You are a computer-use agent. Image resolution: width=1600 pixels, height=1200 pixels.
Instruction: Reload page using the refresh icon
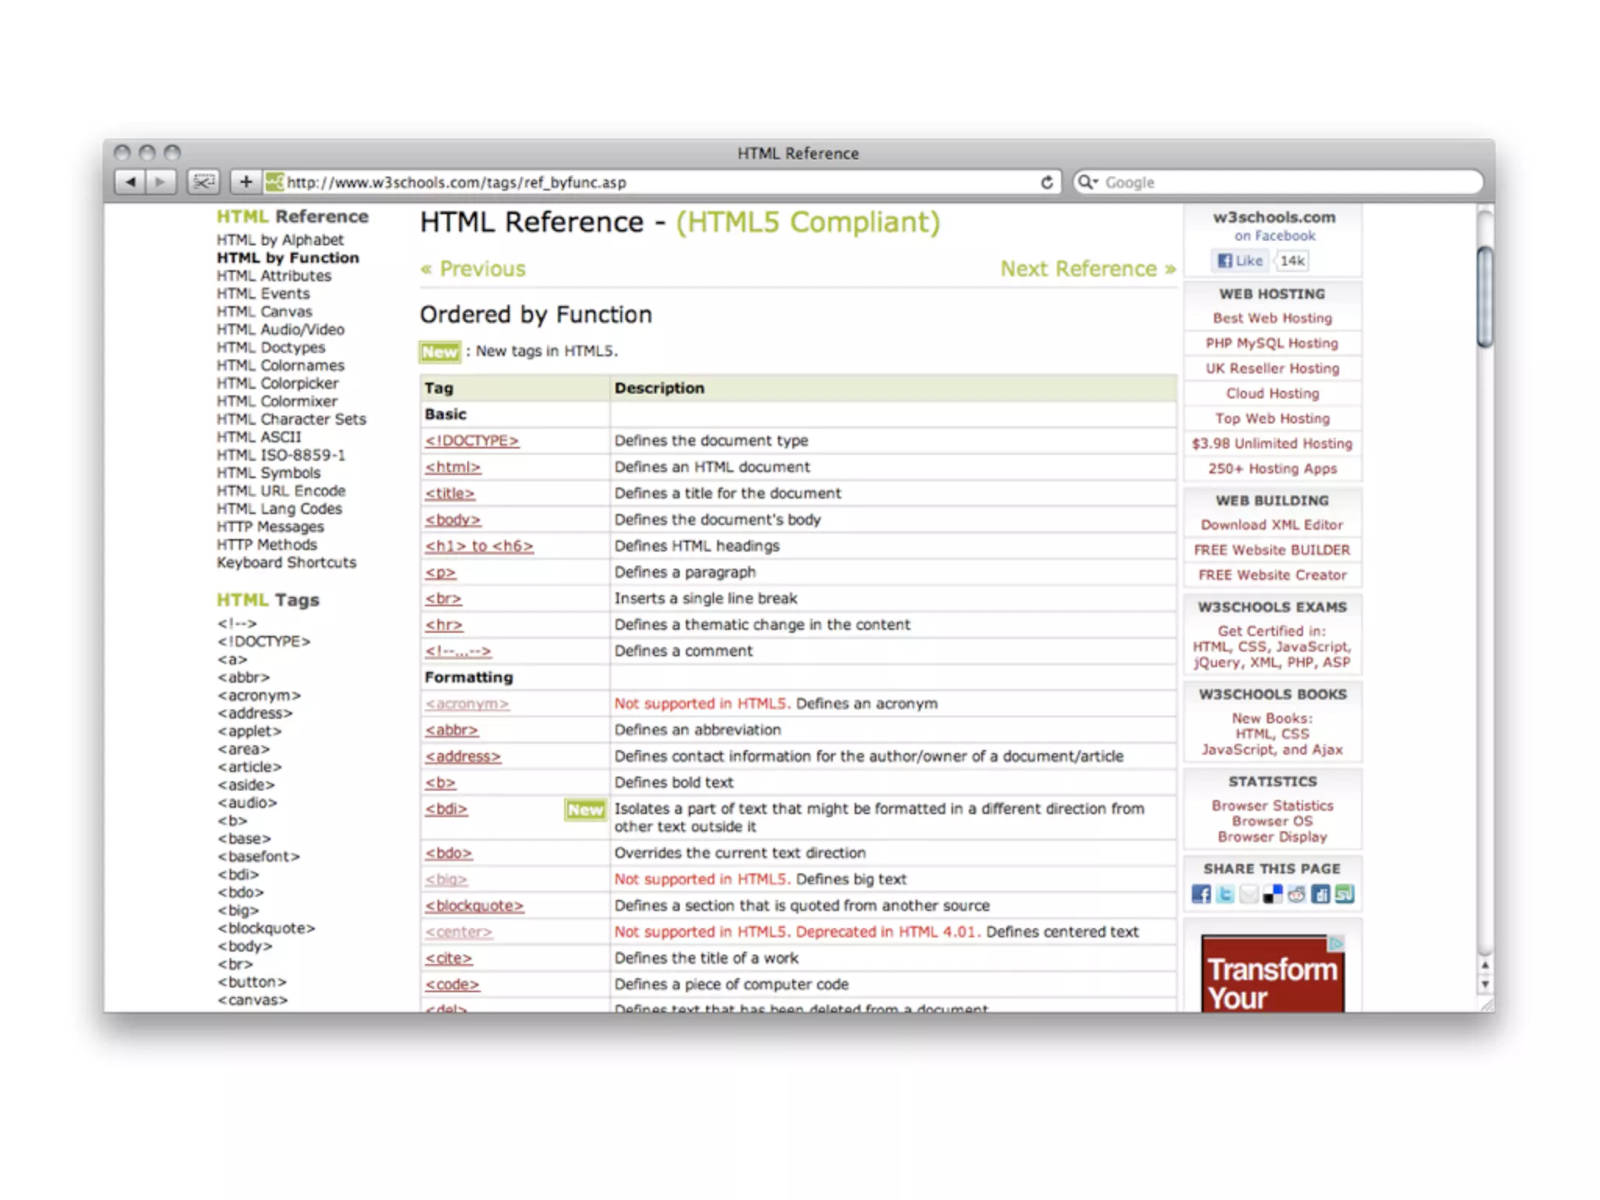(x=1047, y=182)
